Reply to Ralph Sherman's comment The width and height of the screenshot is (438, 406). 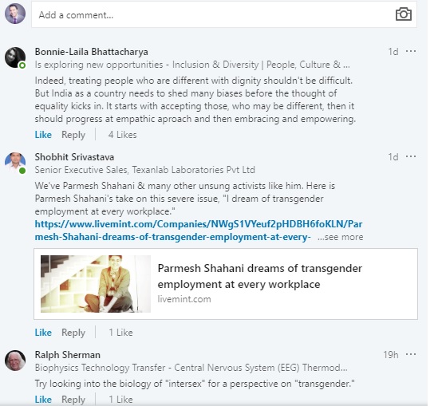pos(73,400)
